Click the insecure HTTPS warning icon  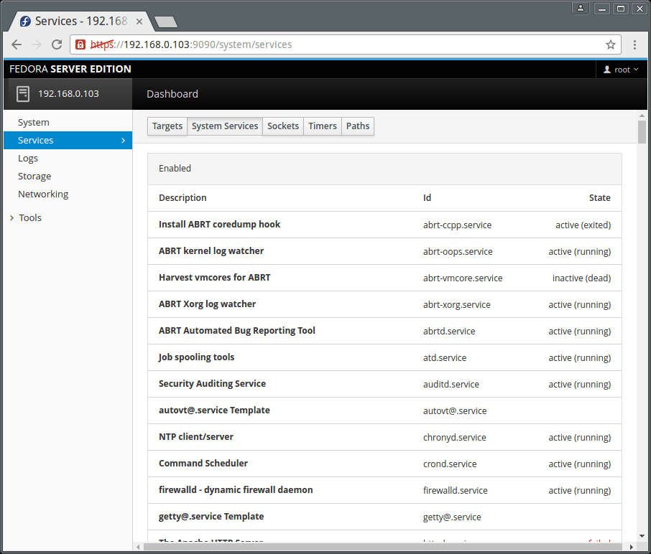tap(80, 44)
